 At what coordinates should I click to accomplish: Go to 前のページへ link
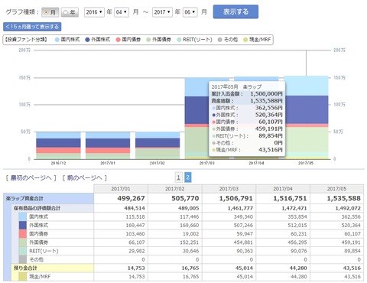85,177
